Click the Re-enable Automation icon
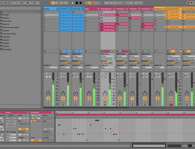The width and height of the screenshot is (195, 149). pos(93,3)
